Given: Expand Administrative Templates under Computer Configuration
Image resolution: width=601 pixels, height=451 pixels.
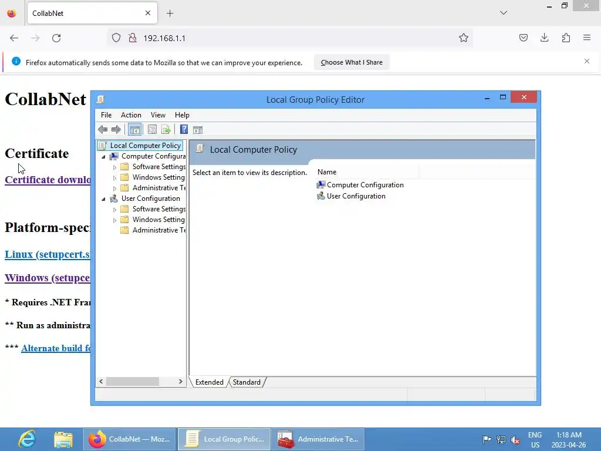Looking at the screenshot, I should click(114, 189).
